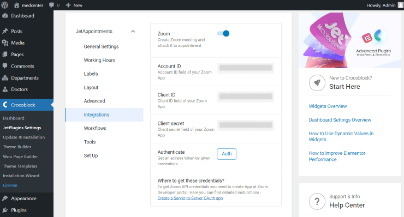Click the question mark Help Center icon

click(317, 201)
